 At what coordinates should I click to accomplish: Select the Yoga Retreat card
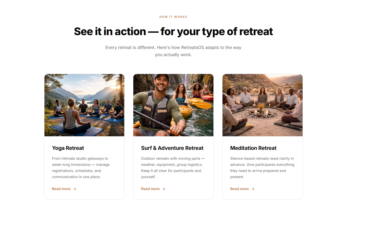tap(84, 136)
